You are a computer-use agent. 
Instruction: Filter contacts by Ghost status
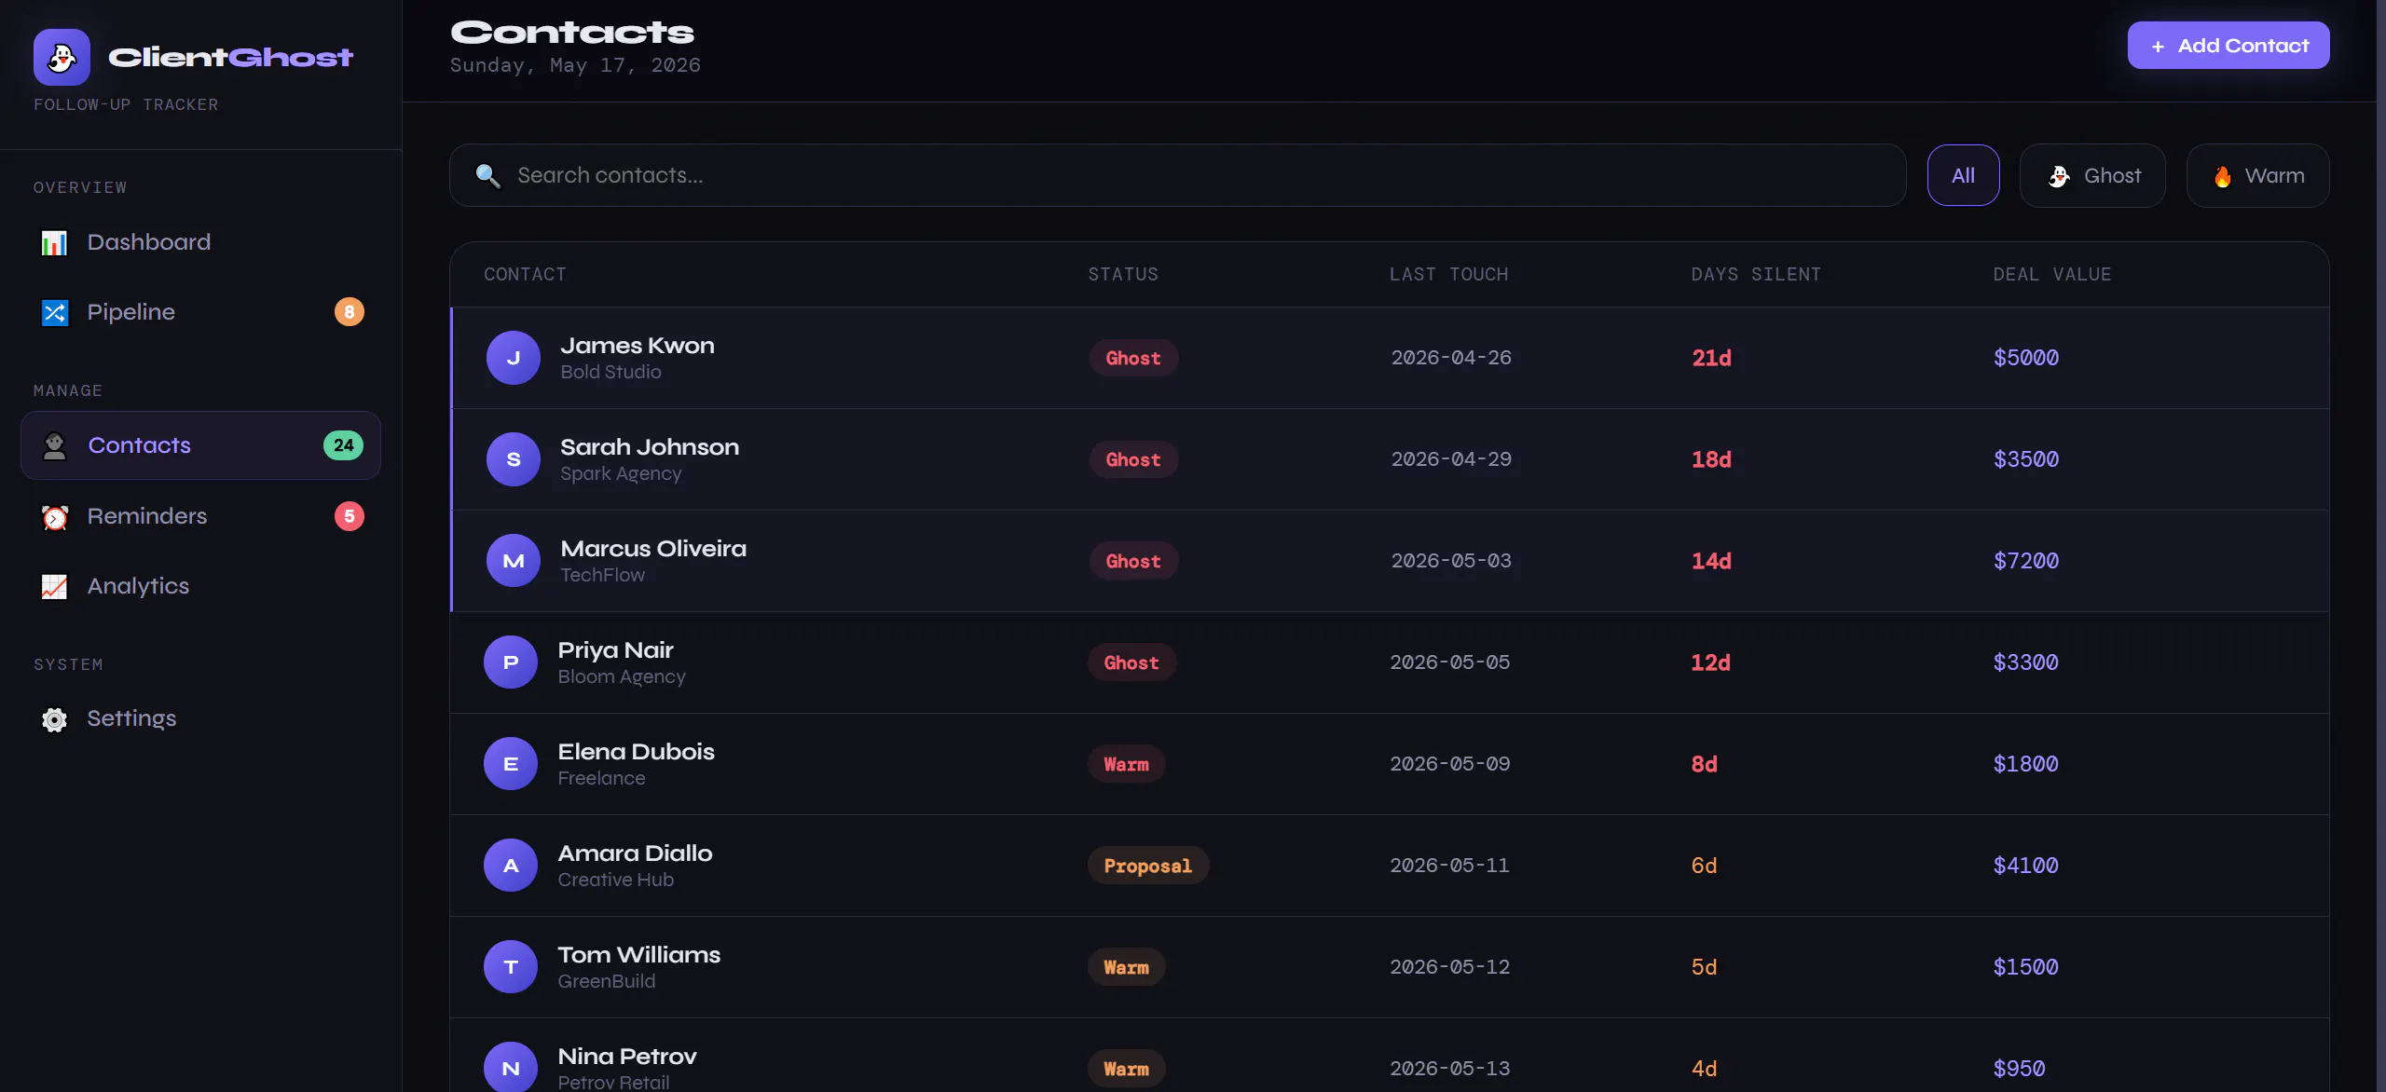pyautogui.click(x=2092, y=175)
